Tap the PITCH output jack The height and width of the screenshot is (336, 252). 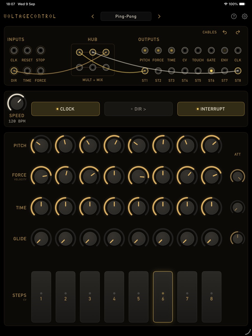[x=145, y=50]
